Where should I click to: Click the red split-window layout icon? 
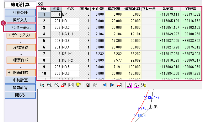click(119, 85)
